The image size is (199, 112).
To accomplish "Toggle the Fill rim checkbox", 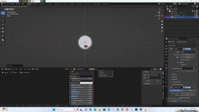I will (x=181, y=62).
